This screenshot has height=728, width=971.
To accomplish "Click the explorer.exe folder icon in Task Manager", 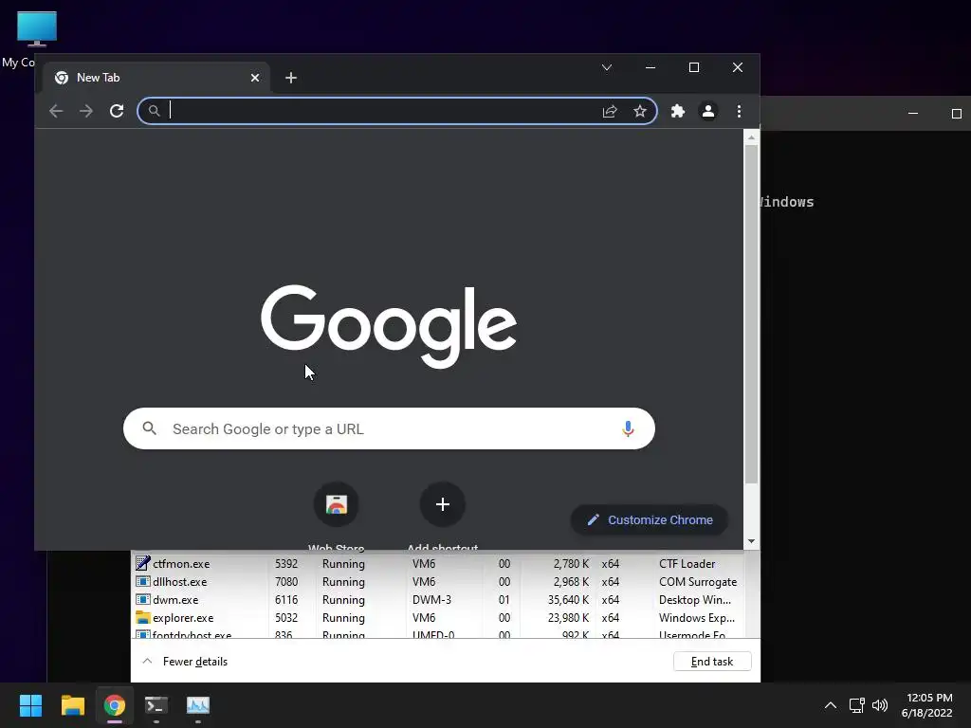I will pyautogui.click(x=143, y=617).
